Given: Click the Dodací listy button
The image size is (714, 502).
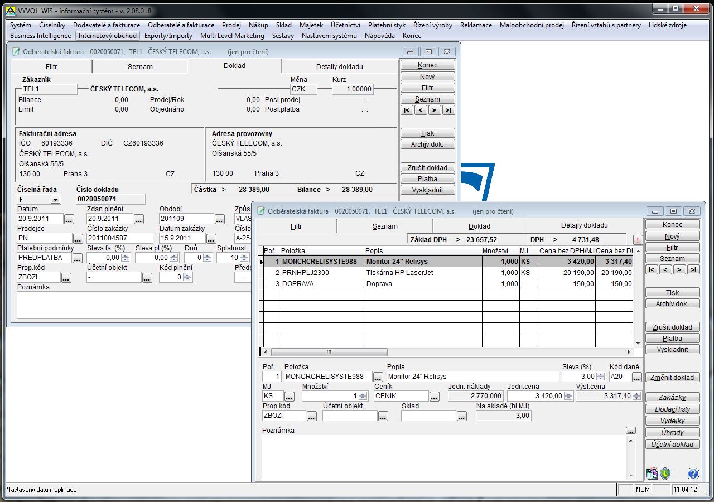Looking at the screenshot, I should pyautogui.click(x=672, y=409).
